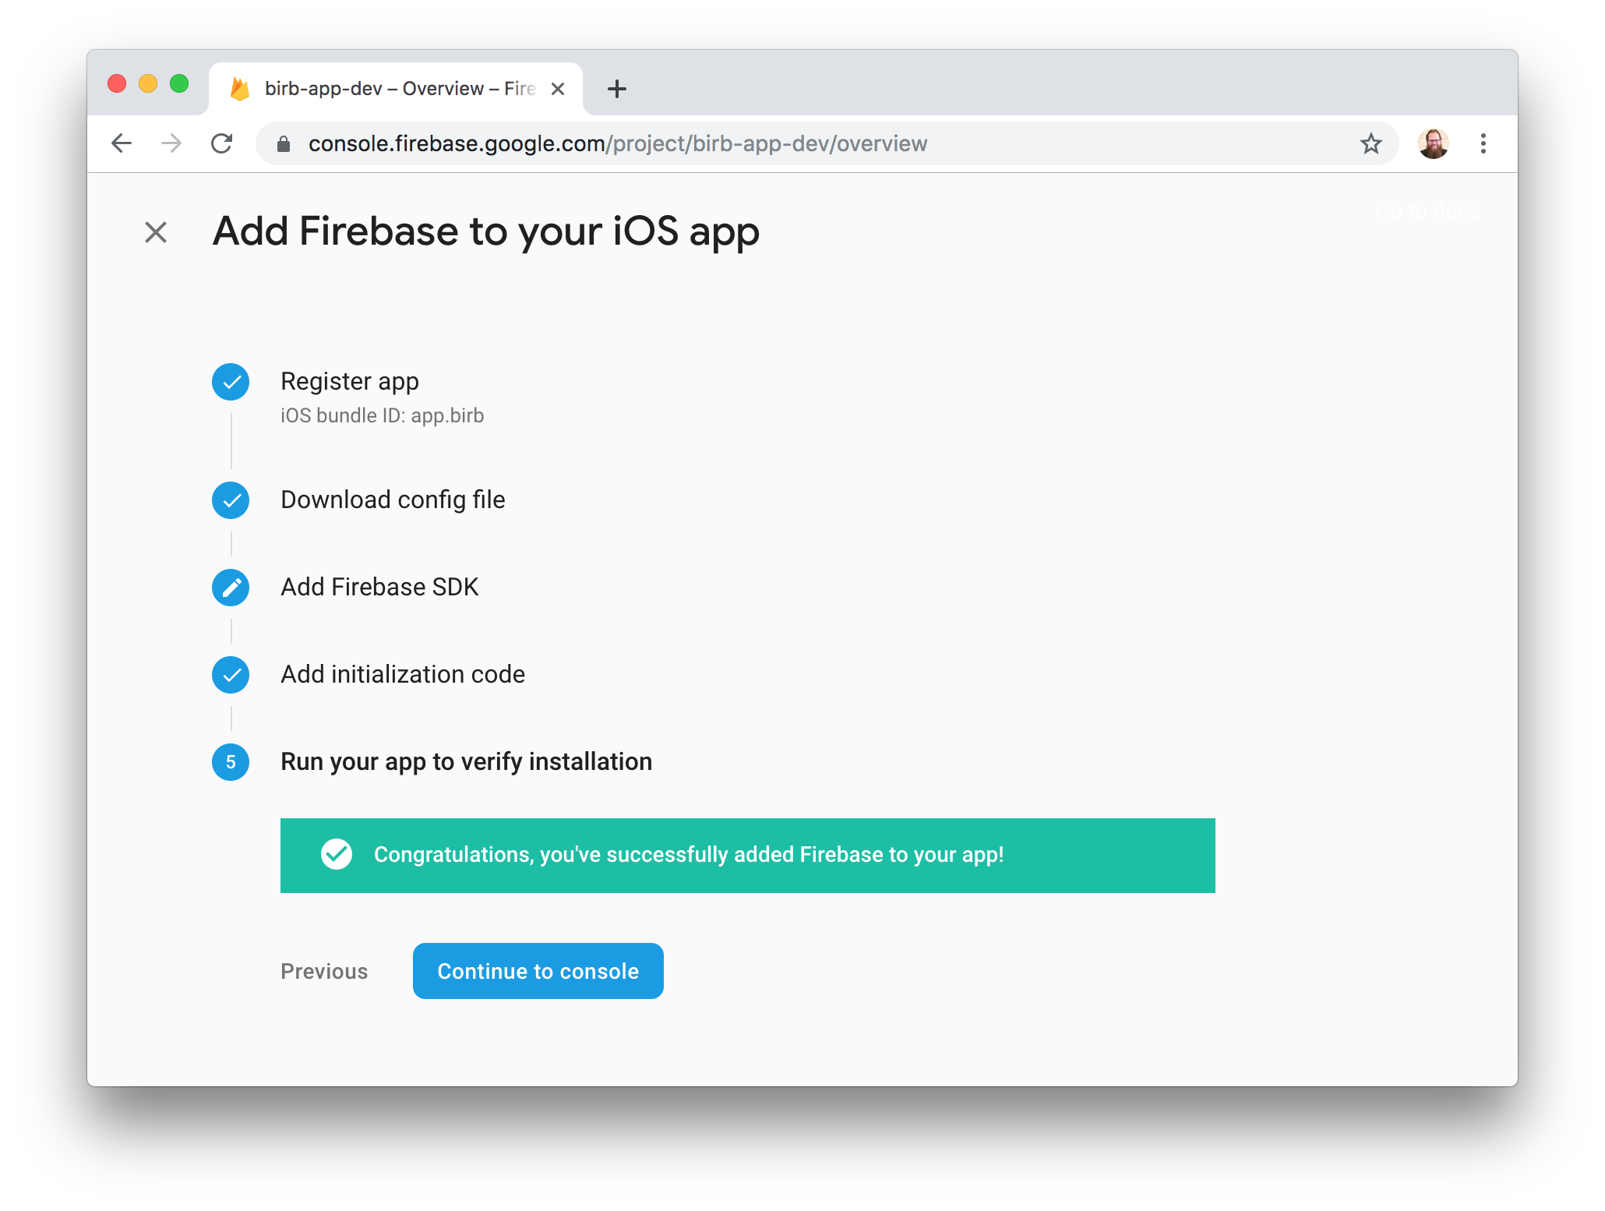Click the Previous button
Viewport: 1605px width, 1211px height.
tap(324, 971)
